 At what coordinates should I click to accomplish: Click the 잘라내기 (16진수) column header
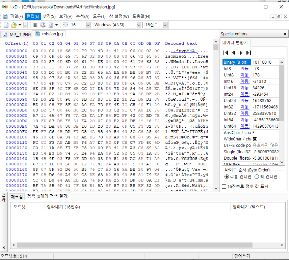coord(137,207)
